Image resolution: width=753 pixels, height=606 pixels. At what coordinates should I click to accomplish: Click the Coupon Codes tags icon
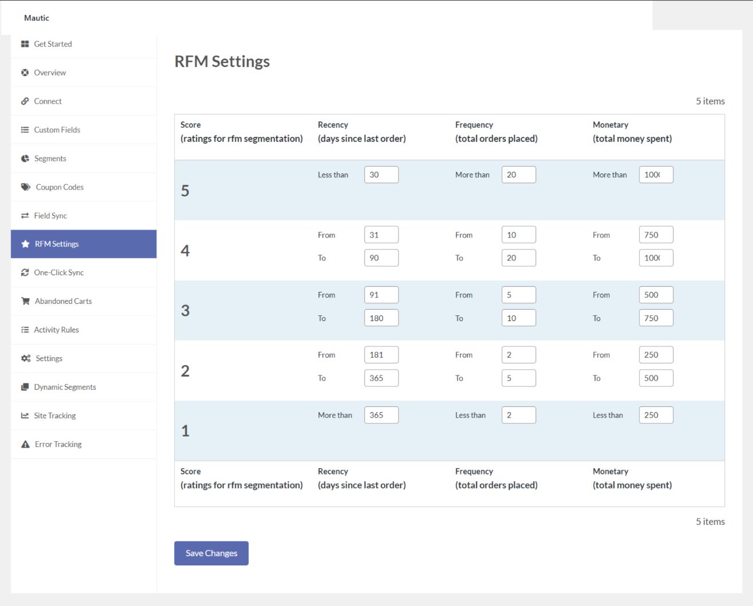[x=26, y=187]
